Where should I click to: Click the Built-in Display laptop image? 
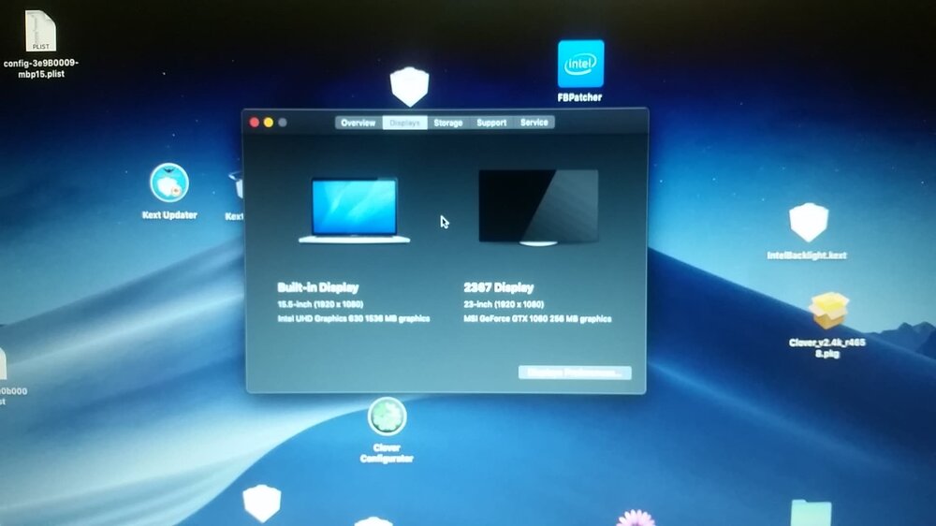coord(354,211)
